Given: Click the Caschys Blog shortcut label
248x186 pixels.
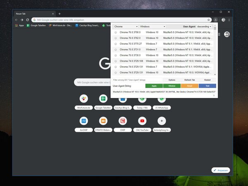Looking at the screenshot, I should coord(123,108).
